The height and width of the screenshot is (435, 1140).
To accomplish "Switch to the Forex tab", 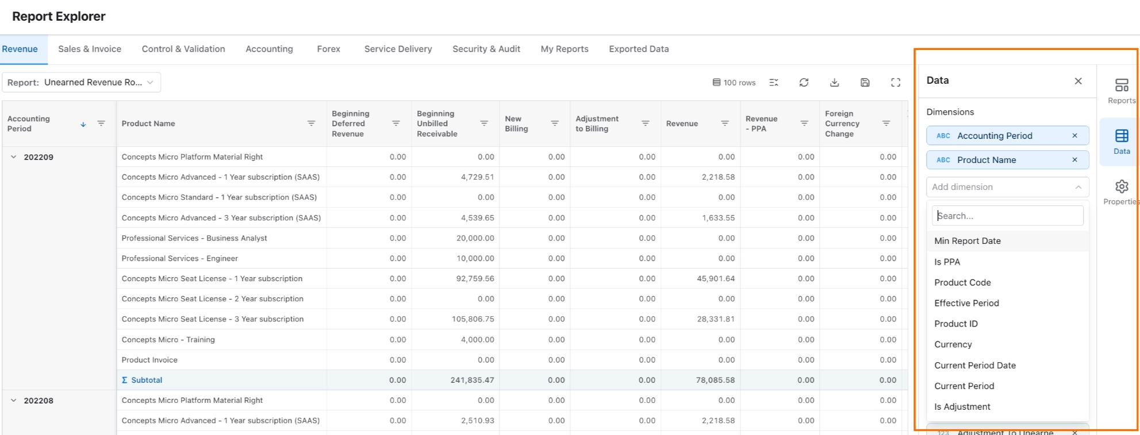I will pos(329,49).
